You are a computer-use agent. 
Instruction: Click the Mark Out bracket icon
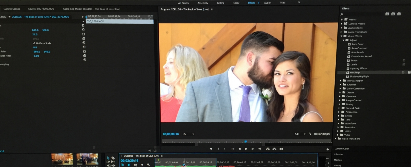(x=224, y=149)
